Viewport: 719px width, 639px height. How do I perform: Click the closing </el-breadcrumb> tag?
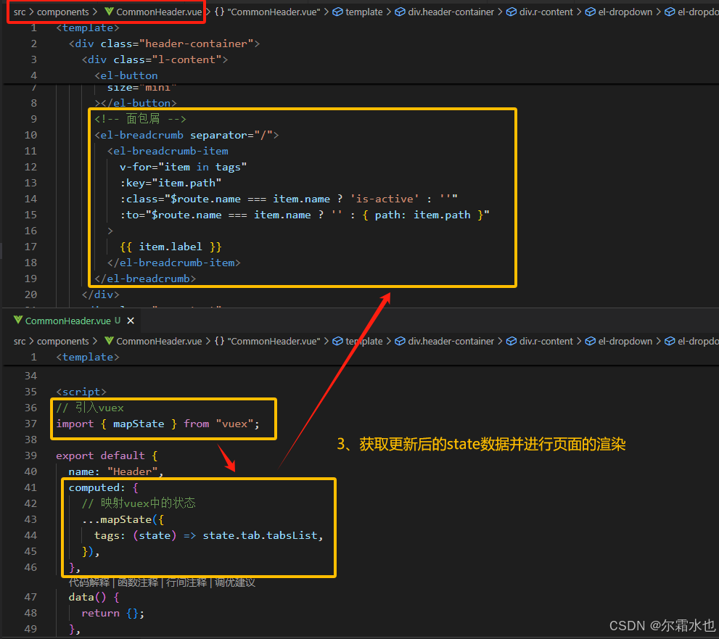click(x=145, y=279)
